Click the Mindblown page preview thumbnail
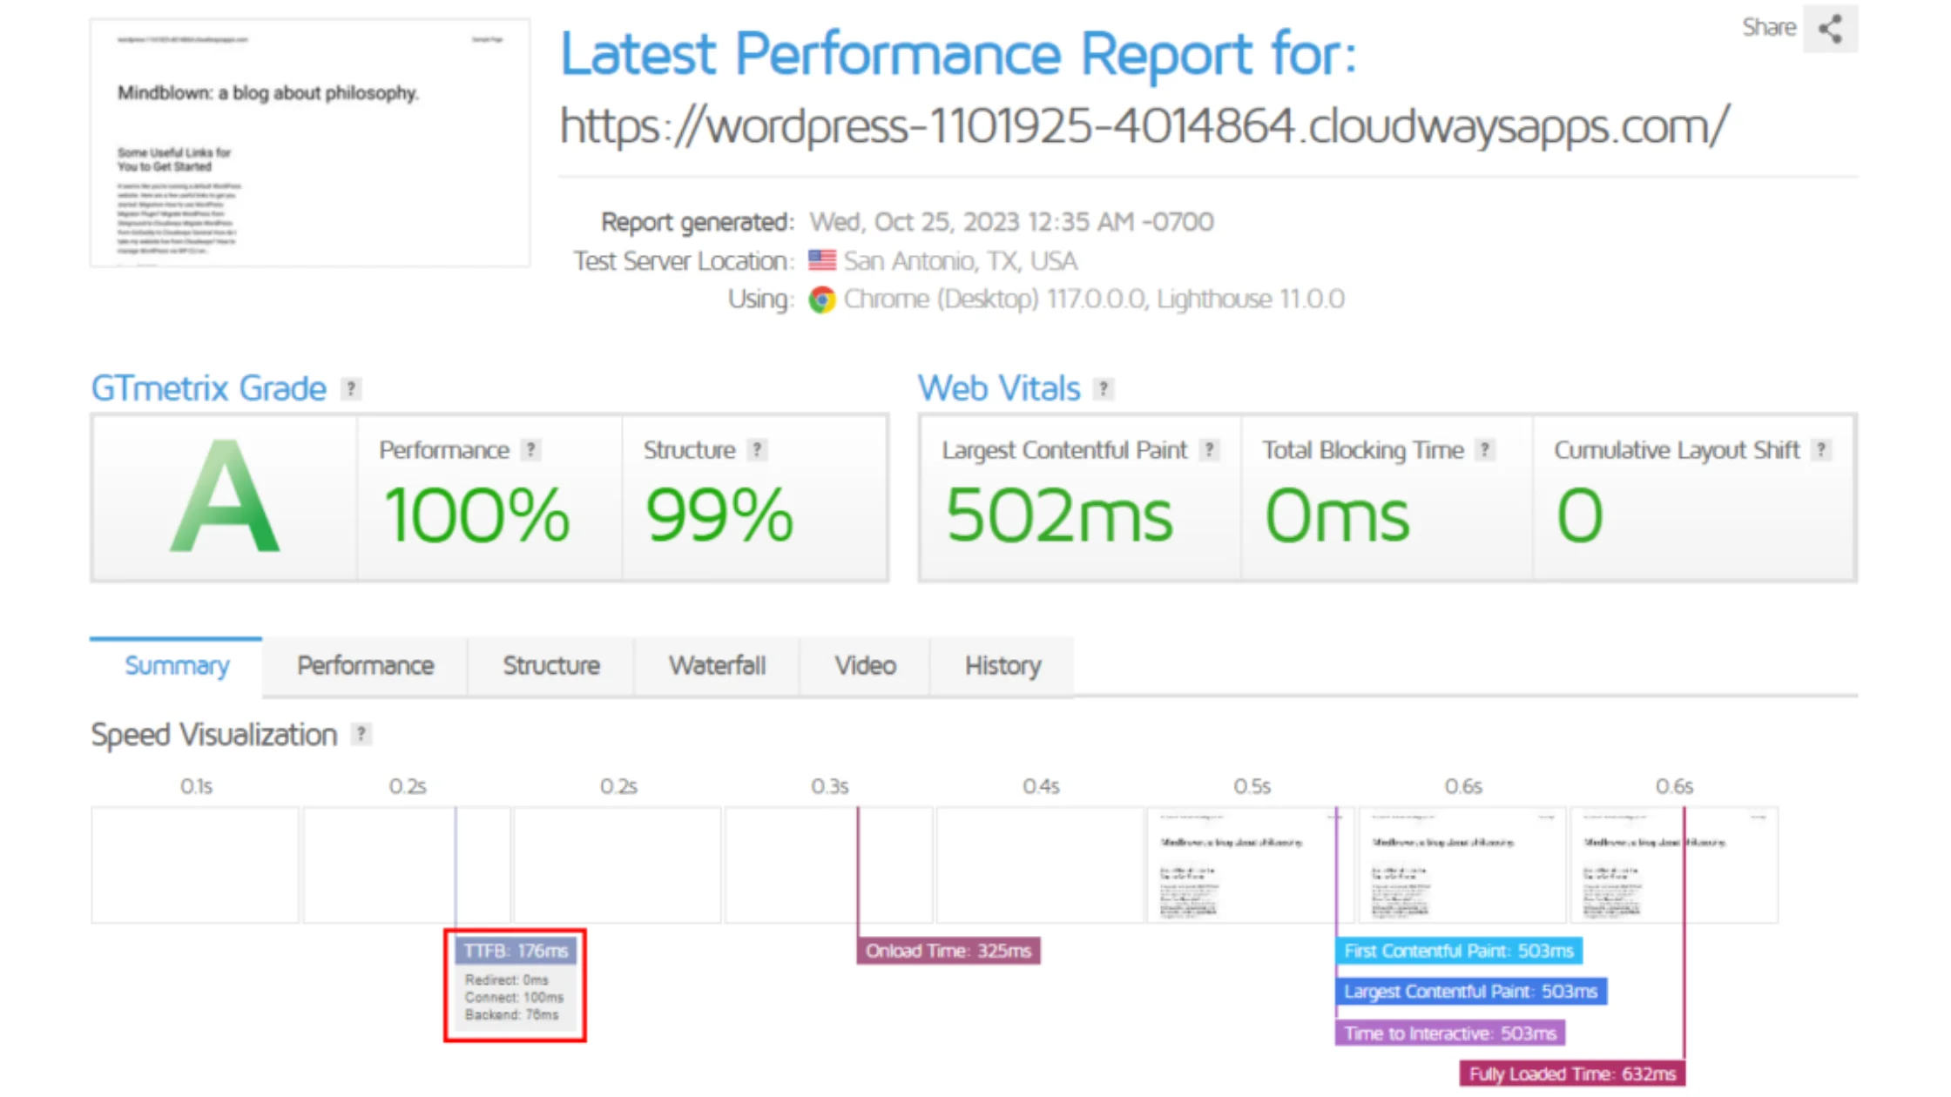 pyautogui.click(x=311, y=139)
